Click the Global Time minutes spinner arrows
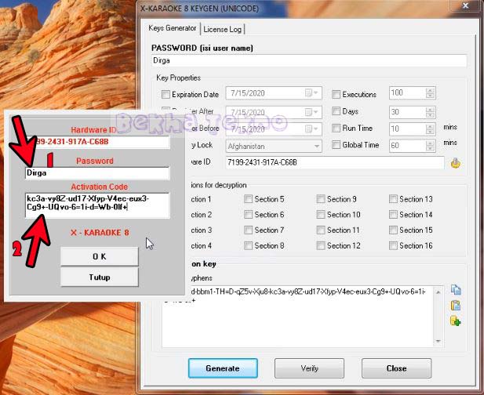This screenshot has width=484, height=395. pos(430,146)
